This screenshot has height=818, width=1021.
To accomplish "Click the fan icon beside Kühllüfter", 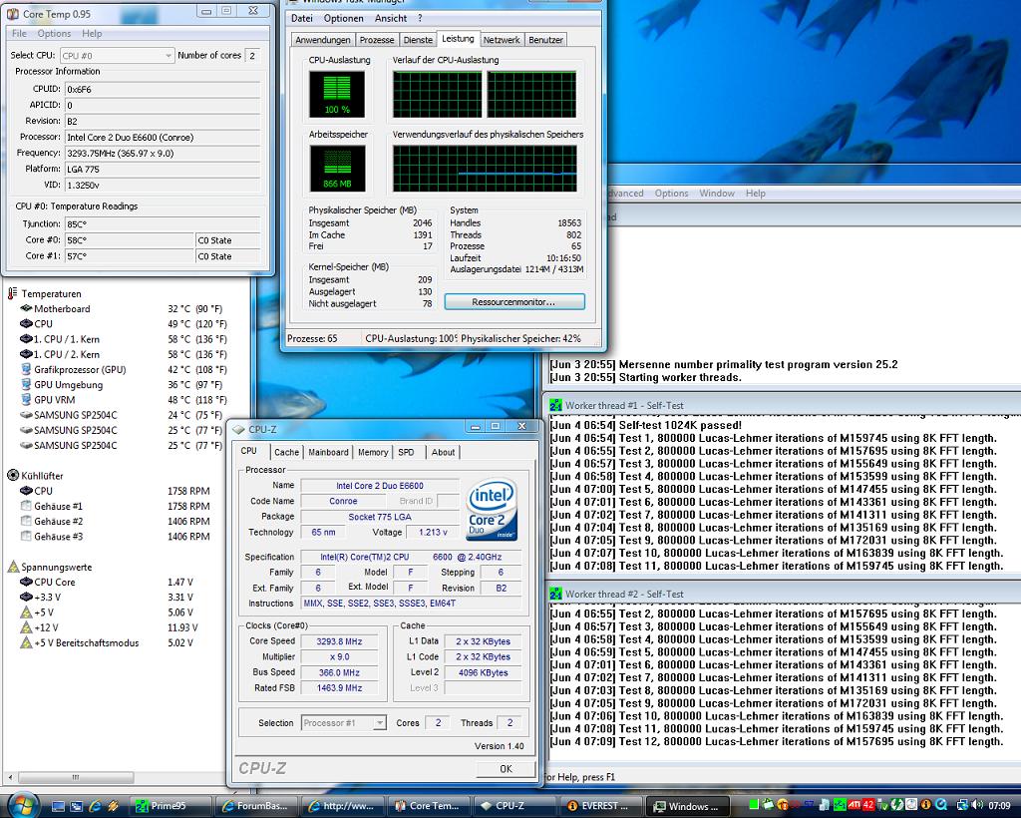I will point(12,476).
